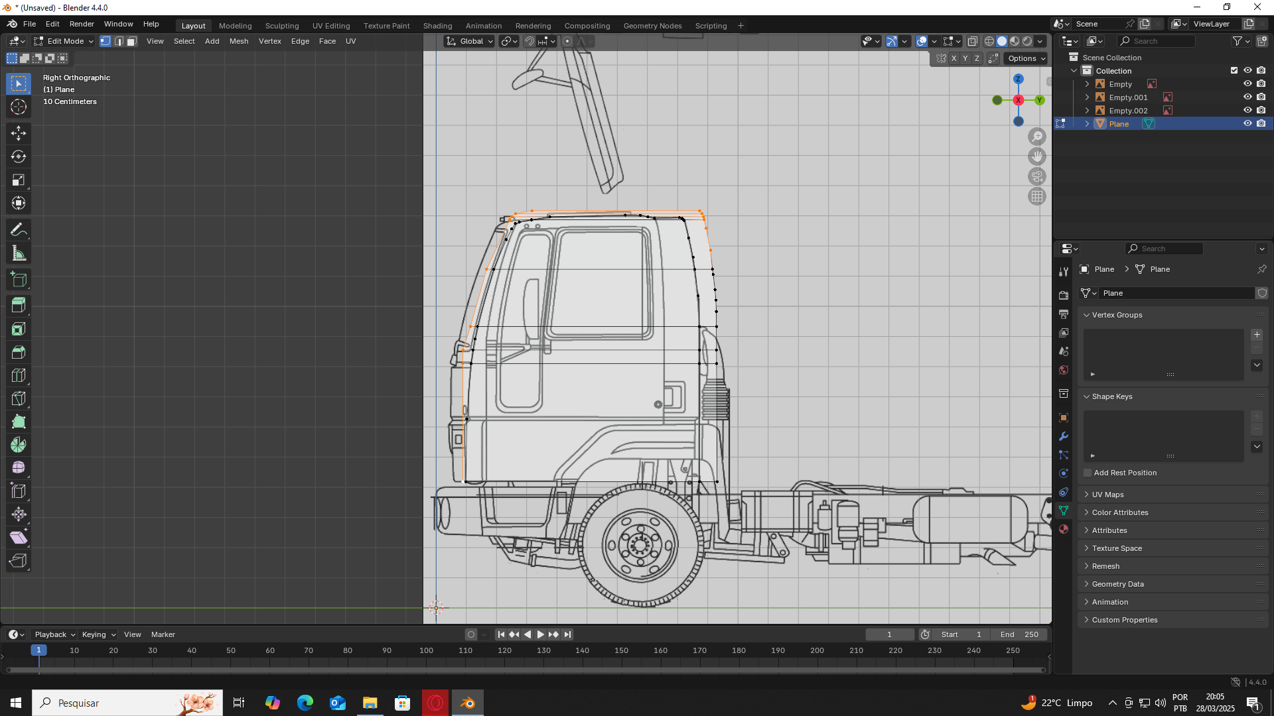Screen dimensions: 1274x716
Task: Select the Rotate tool
Action: click(x=19, y=156)
